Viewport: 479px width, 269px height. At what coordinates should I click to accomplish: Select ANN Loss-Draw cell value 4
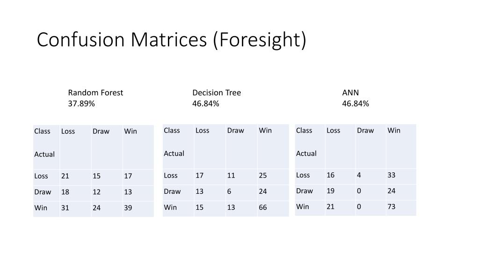(x=359, y=175)
